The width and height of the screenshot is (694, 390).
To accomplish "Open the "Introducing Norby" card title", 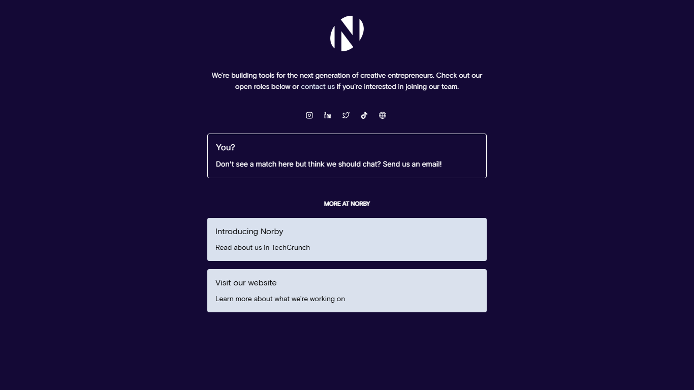I will [x=249, y=232].
